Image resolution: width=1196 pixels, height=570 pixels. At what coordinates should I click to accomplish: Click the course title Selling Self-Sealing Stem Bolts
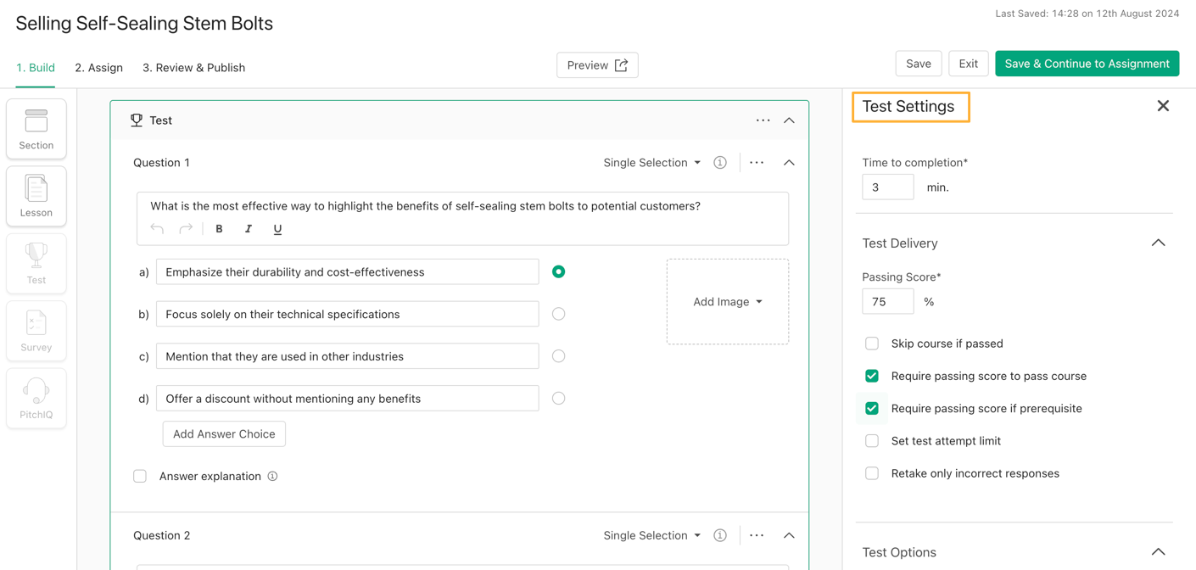144,23
